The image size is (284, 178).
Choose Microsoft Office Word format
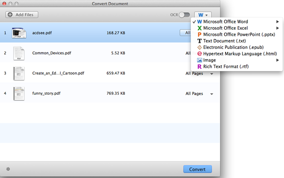point(236,22)
